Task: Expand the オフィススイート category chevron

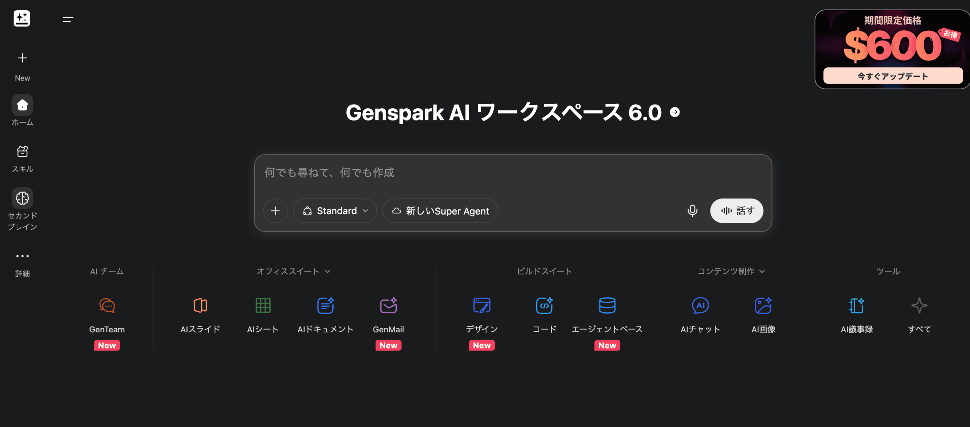Action: point(328,271)
